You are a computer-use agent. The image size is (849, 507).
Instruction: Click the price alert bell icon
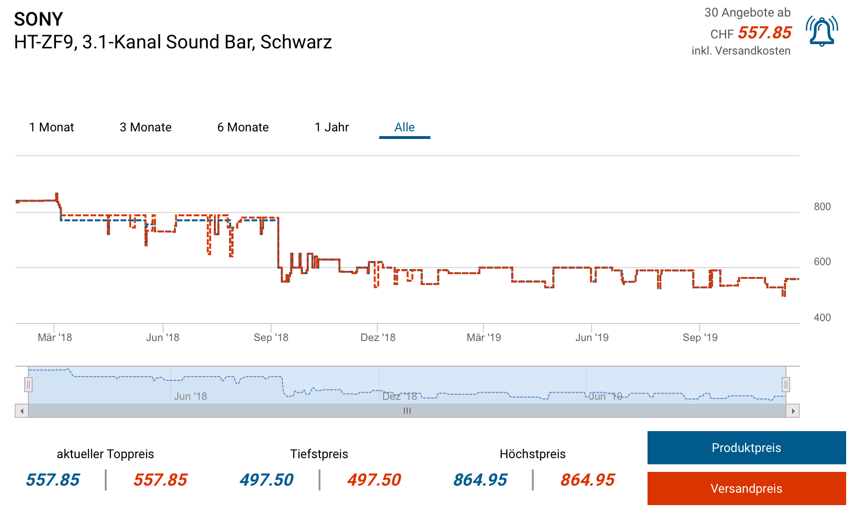click(822, 32)
